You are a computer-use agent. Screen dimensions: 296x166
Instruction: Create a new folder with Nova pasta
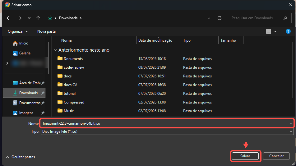46,31
